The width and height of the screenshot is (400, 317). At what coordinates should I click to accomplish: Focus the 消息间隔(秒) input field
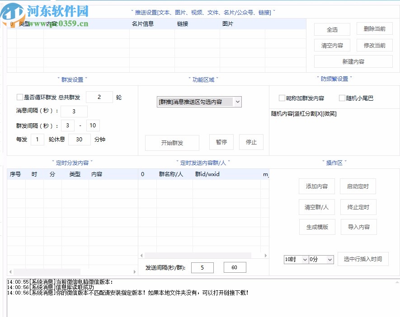point(74,112)
